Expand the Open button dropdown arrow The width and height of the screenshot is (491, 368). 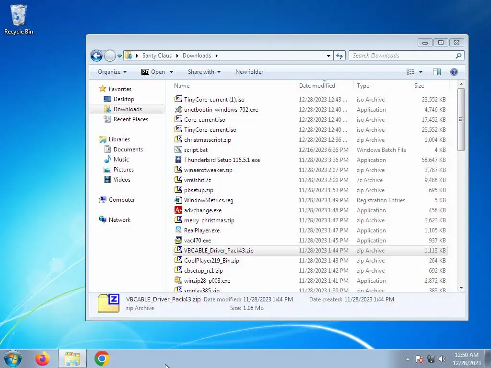tap(171, 72)
